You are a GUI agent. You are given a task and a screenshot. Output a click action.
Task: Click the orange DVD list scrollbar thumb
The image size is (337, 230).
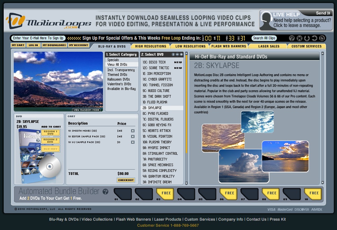186,104
